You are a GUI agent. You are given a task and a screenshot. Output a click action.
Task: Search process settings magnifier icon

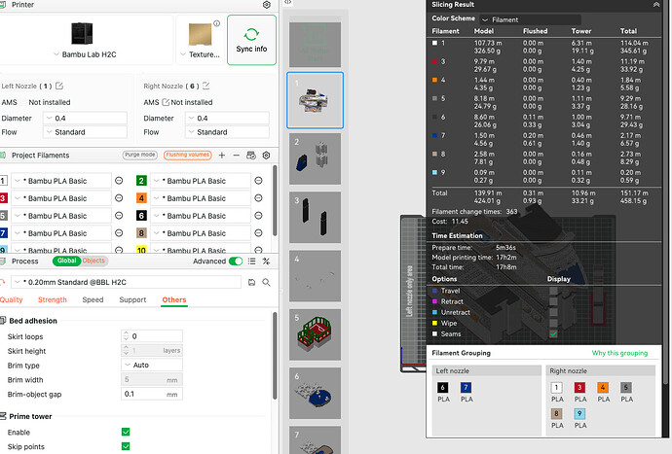pyautogui.click(x=266, y=282)
